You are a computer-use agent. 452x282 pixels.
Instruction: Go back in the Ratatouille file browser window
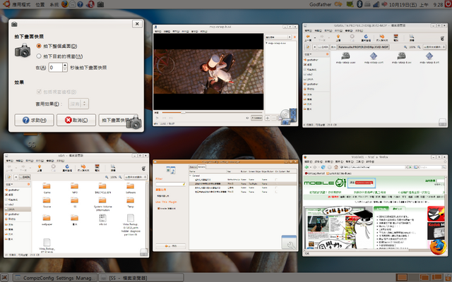click(x=308, y=37)
